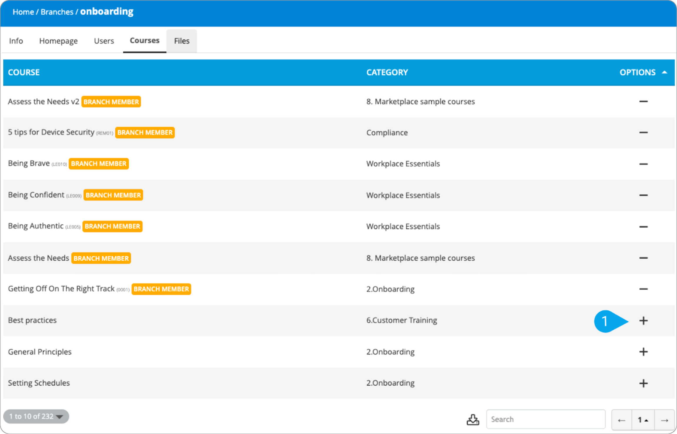Screen dimensions: 677x434
Task: Add General Principles course to branch
Action: click(x=643, y=351)
